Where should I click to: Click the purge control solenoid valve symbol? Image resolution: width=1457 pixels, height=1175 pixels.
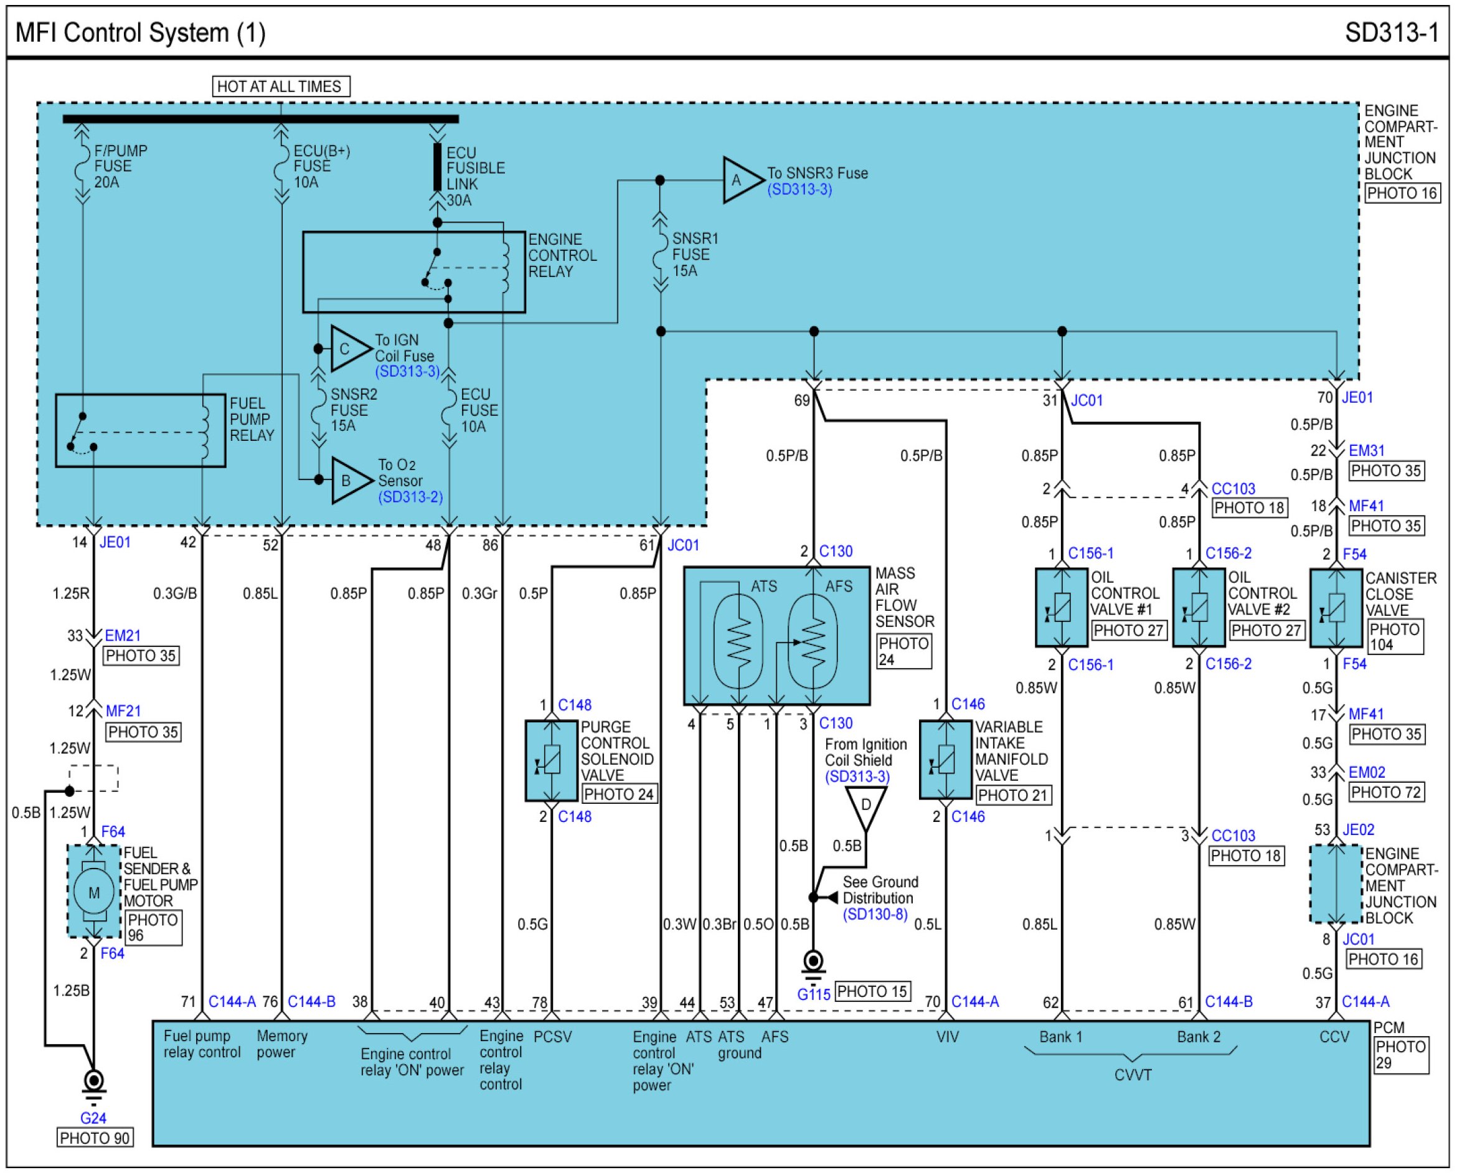tap(552, 761)
